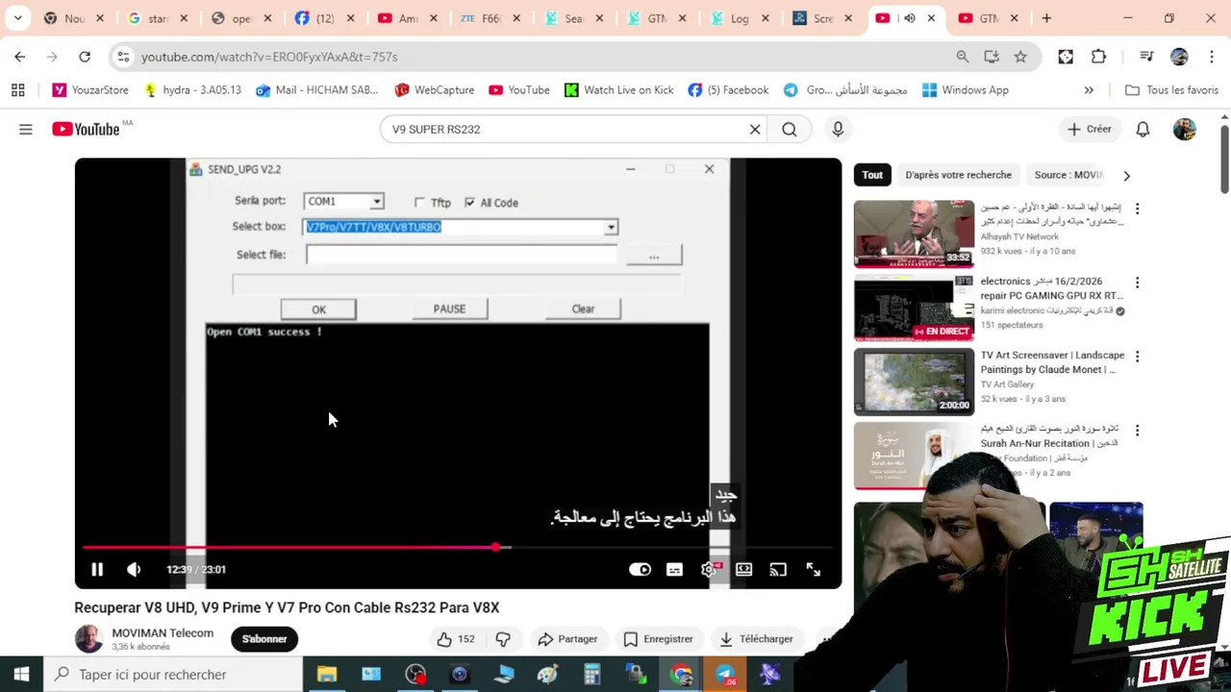Download video with Télécharger button

[x=756, y=639]
